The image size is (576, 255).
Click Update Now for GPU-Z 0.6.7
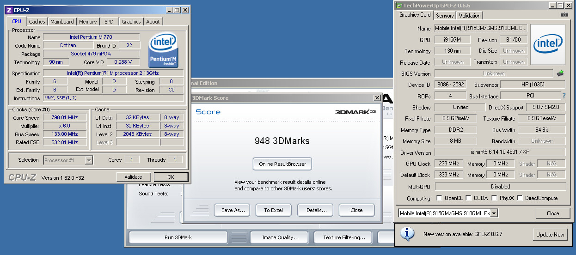550,235
